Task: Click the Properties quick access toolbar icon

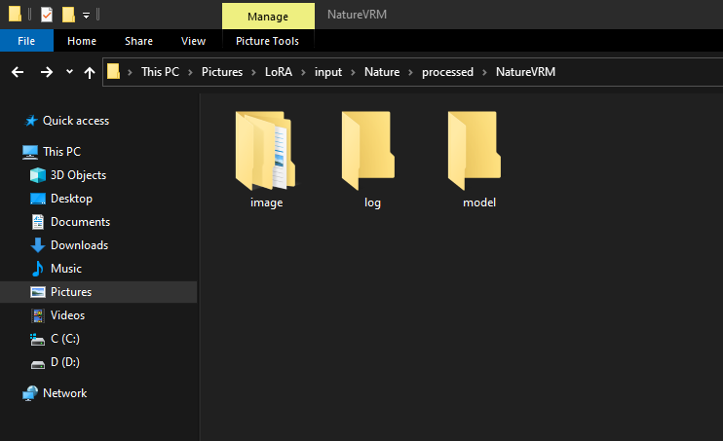Action: pos(46,15)
